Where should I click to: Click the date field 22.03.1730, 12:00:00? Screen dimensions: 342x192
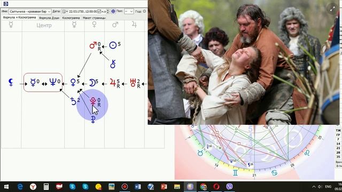83,11
